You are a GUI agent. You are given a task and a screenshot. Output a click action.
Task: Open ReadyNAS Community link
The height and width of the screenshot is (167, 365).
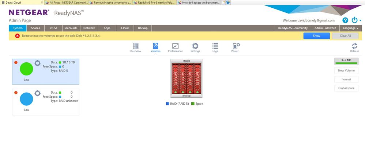[293, 28]
